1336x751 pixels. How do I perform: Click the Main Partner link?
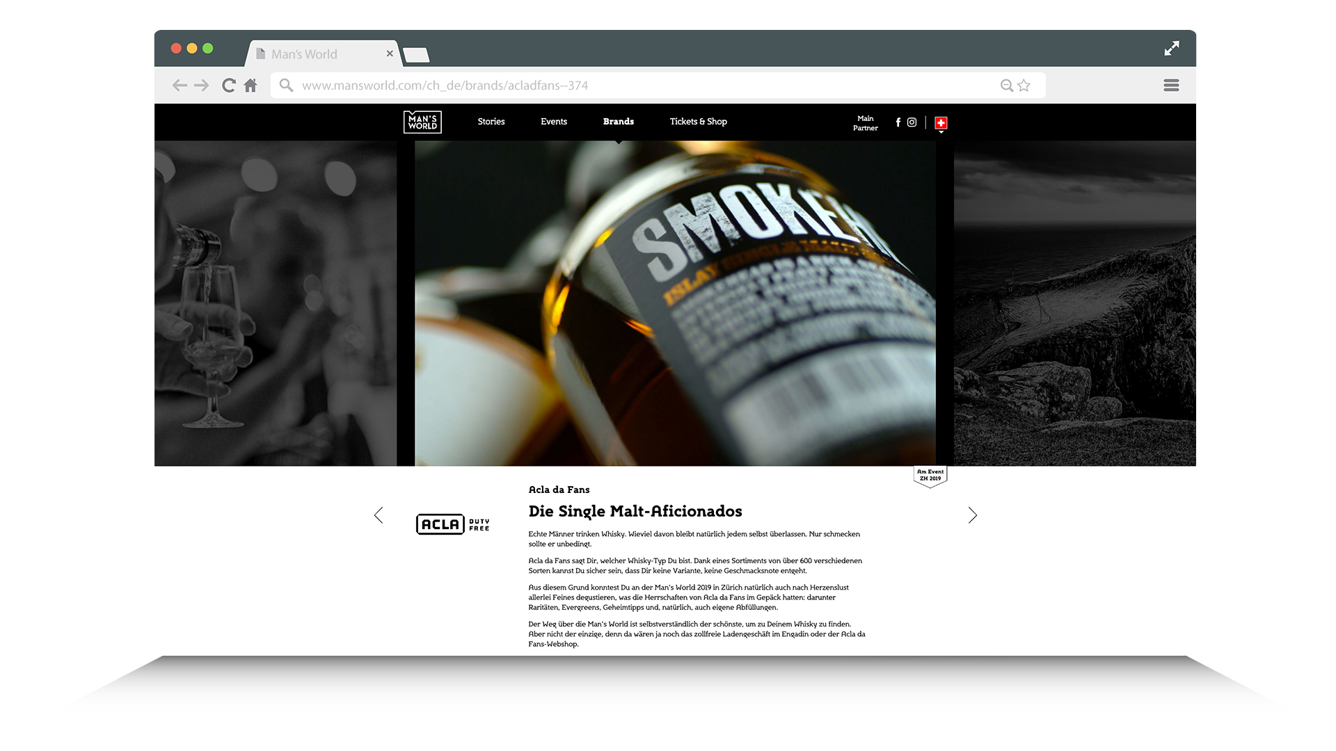click(x=865, y=123)
